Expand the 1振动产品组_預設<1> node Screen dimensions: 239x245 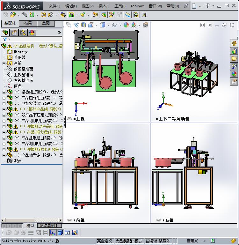[4, 109]
